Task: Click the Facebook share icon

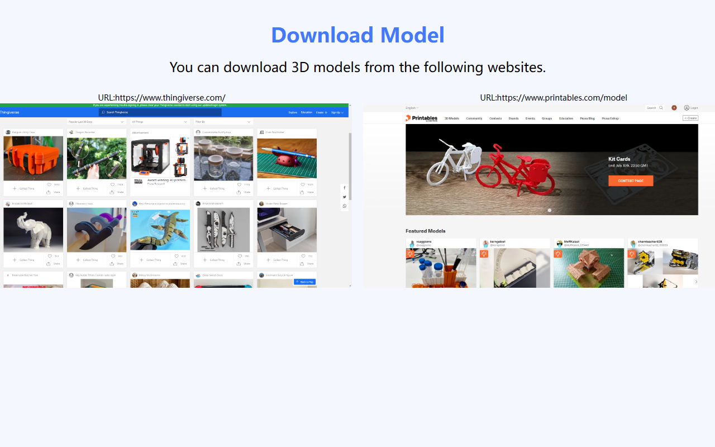Action: 344,188
